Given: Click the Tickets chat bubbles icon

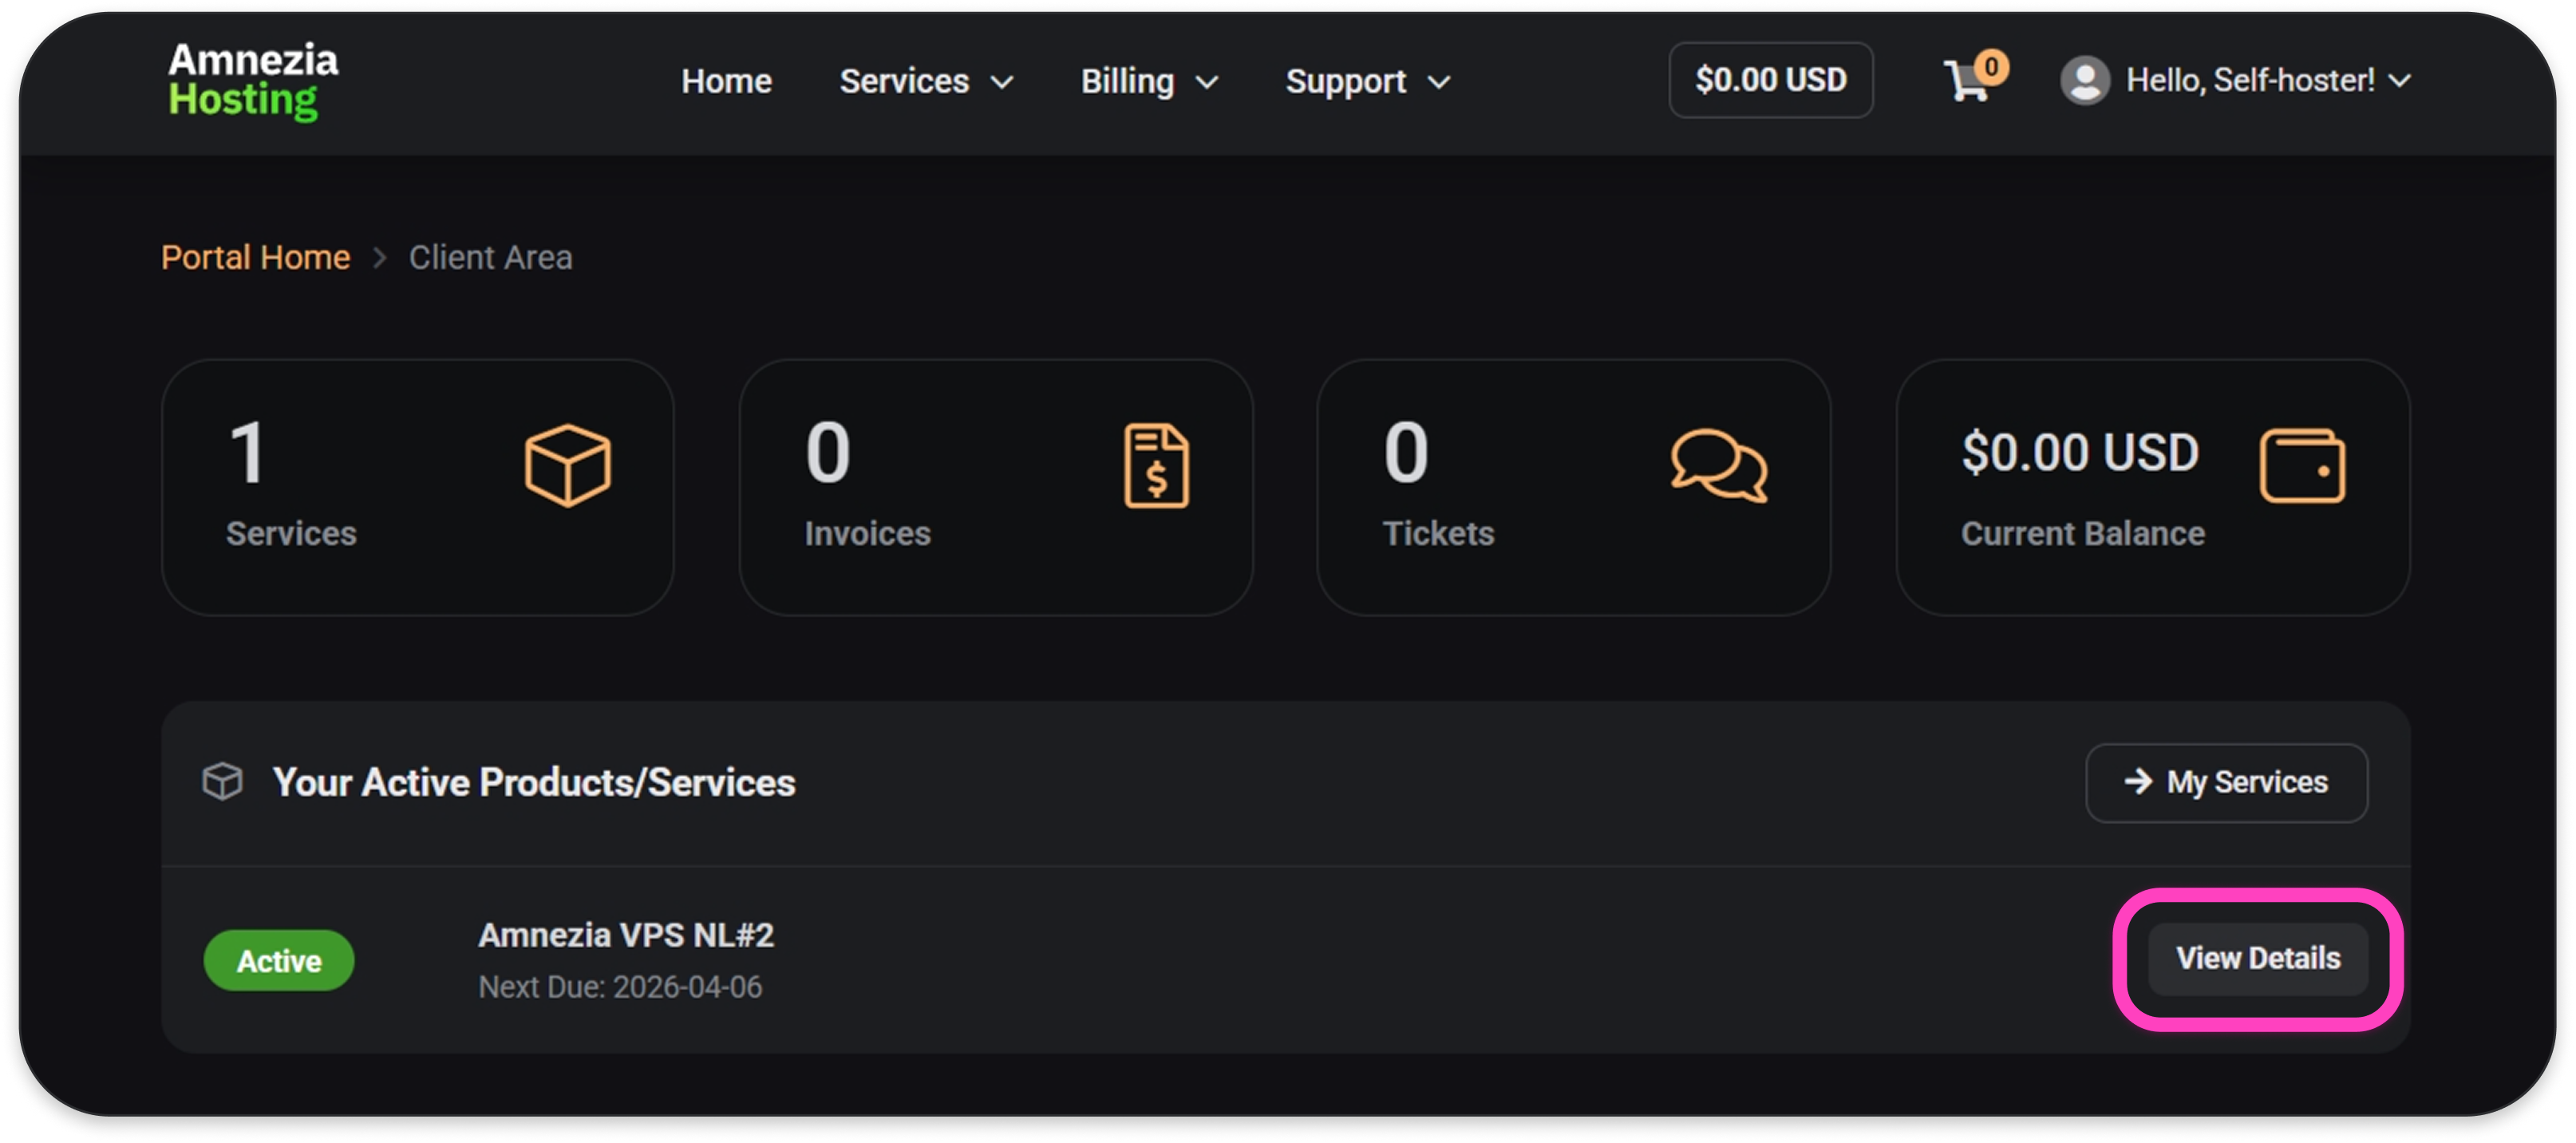Looking at the screenshot, I should coord(1718,466).
